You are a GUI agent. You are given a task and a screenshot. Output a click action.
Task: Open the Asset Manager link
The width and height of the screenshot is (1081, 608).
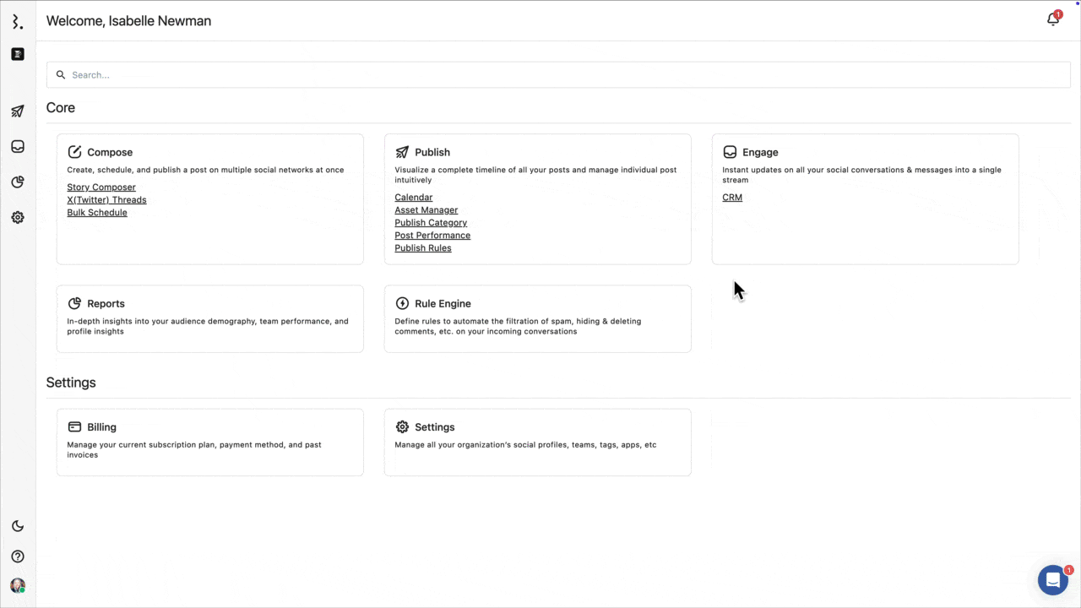(x=426, y=210)
